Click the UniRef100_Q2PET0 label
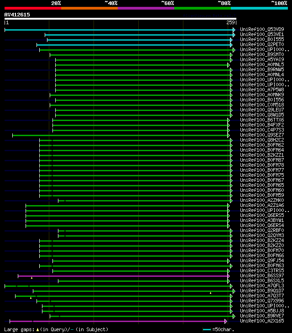This screenshot has width=292, height=333. (x=262, y=44)
